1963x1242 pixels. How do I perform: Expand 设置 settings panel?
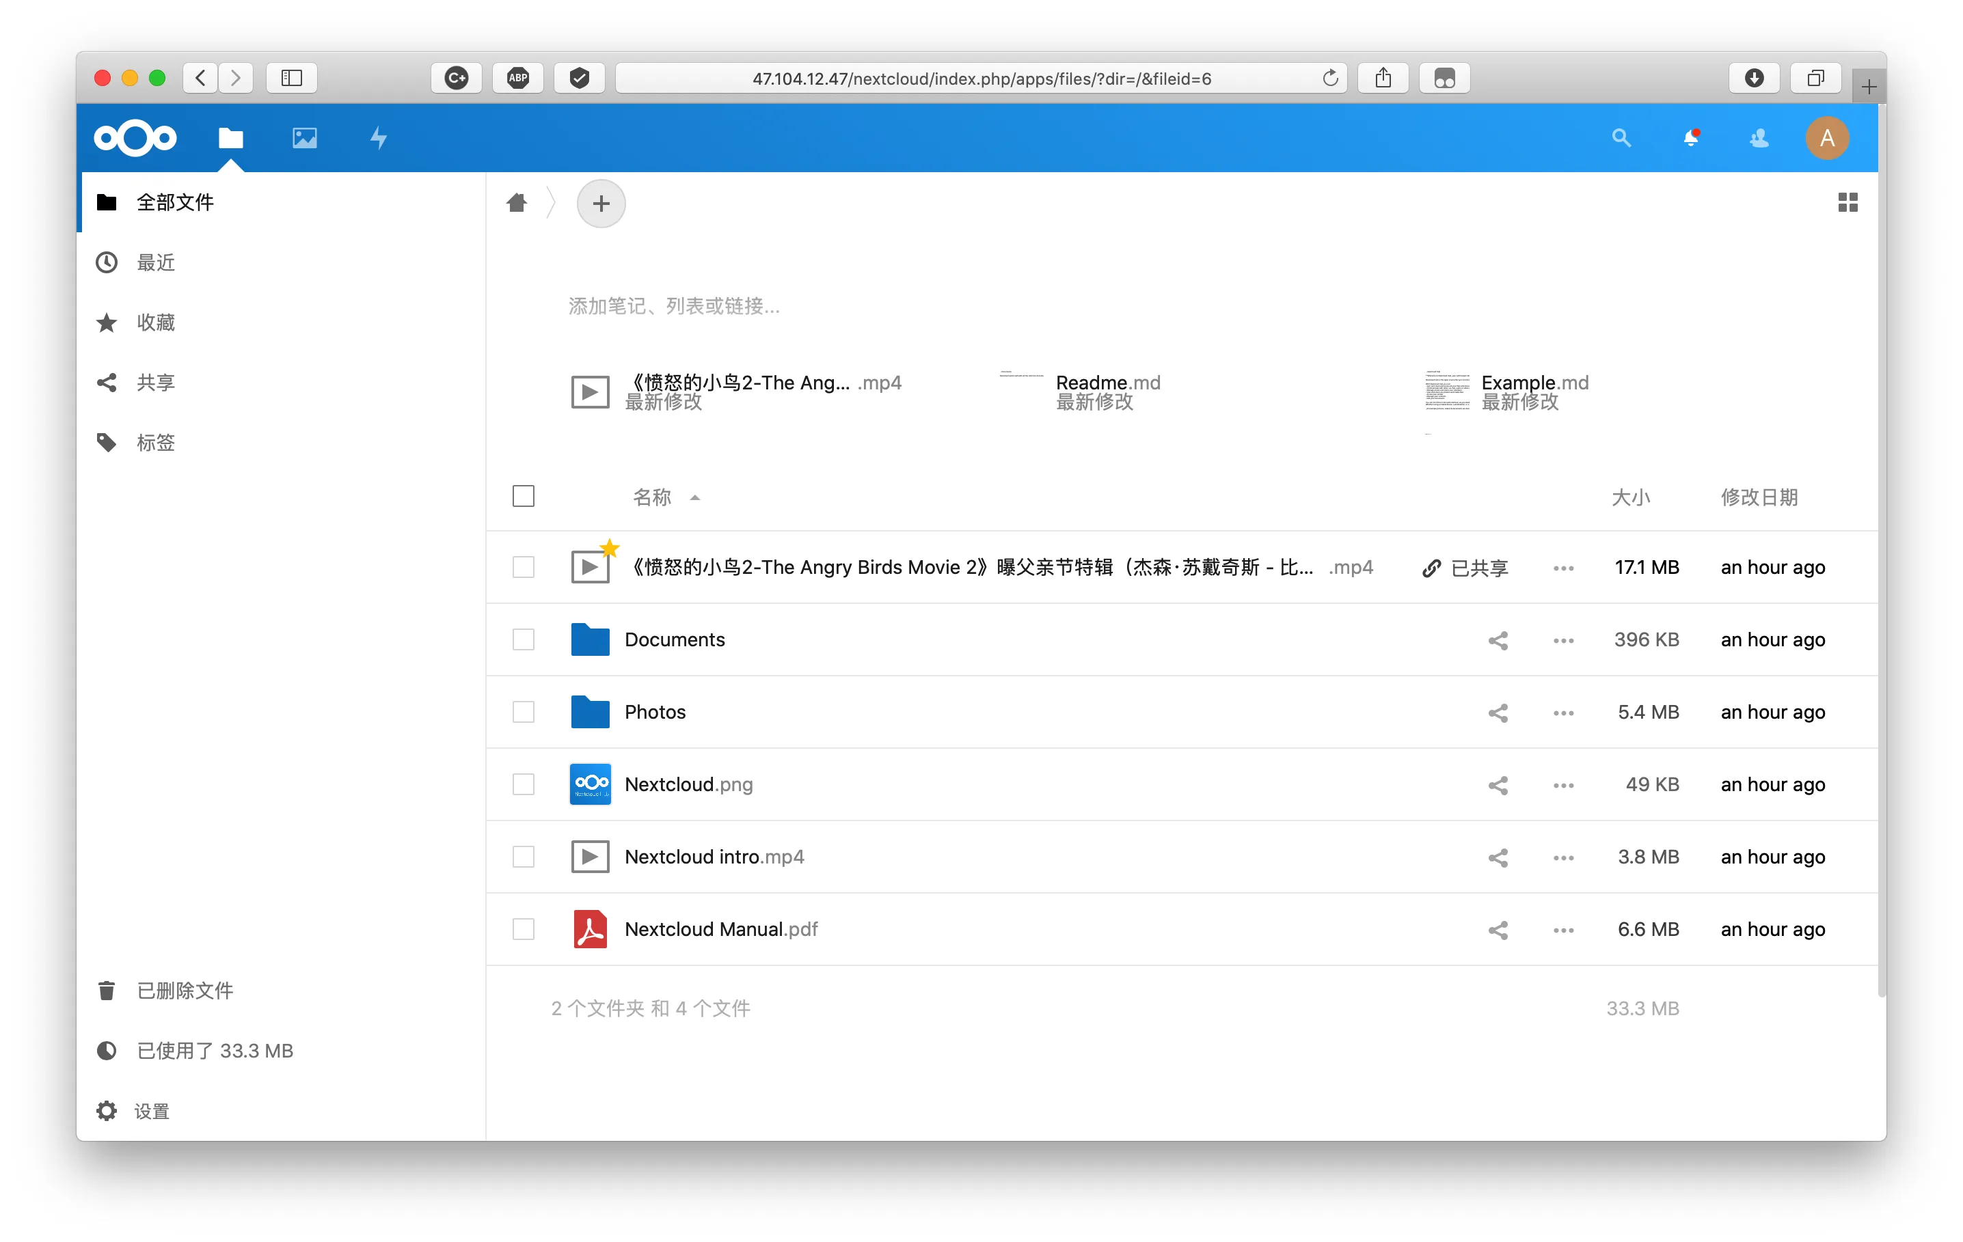pos(282,1111)
